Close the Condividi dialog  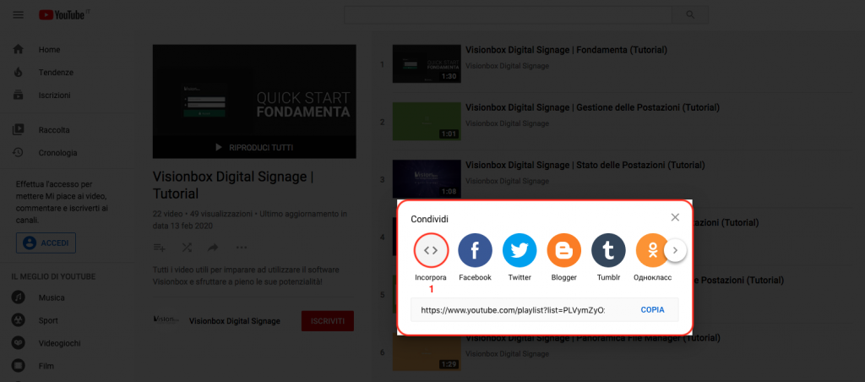click(x=675, y=217)
